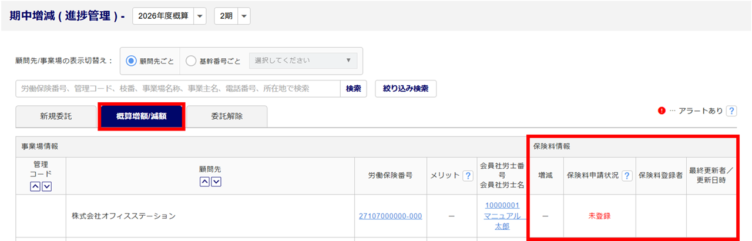
Task: Open help icon beside アラートあり legend
Action: 731,111
